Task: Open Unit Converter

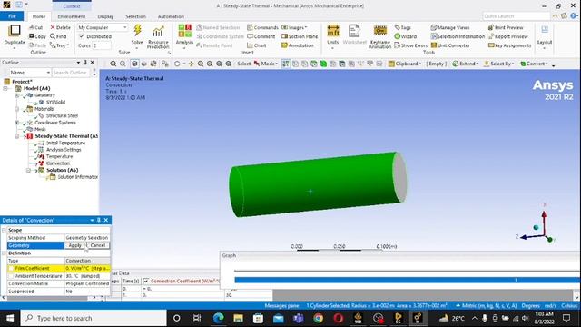Action: 450,45
